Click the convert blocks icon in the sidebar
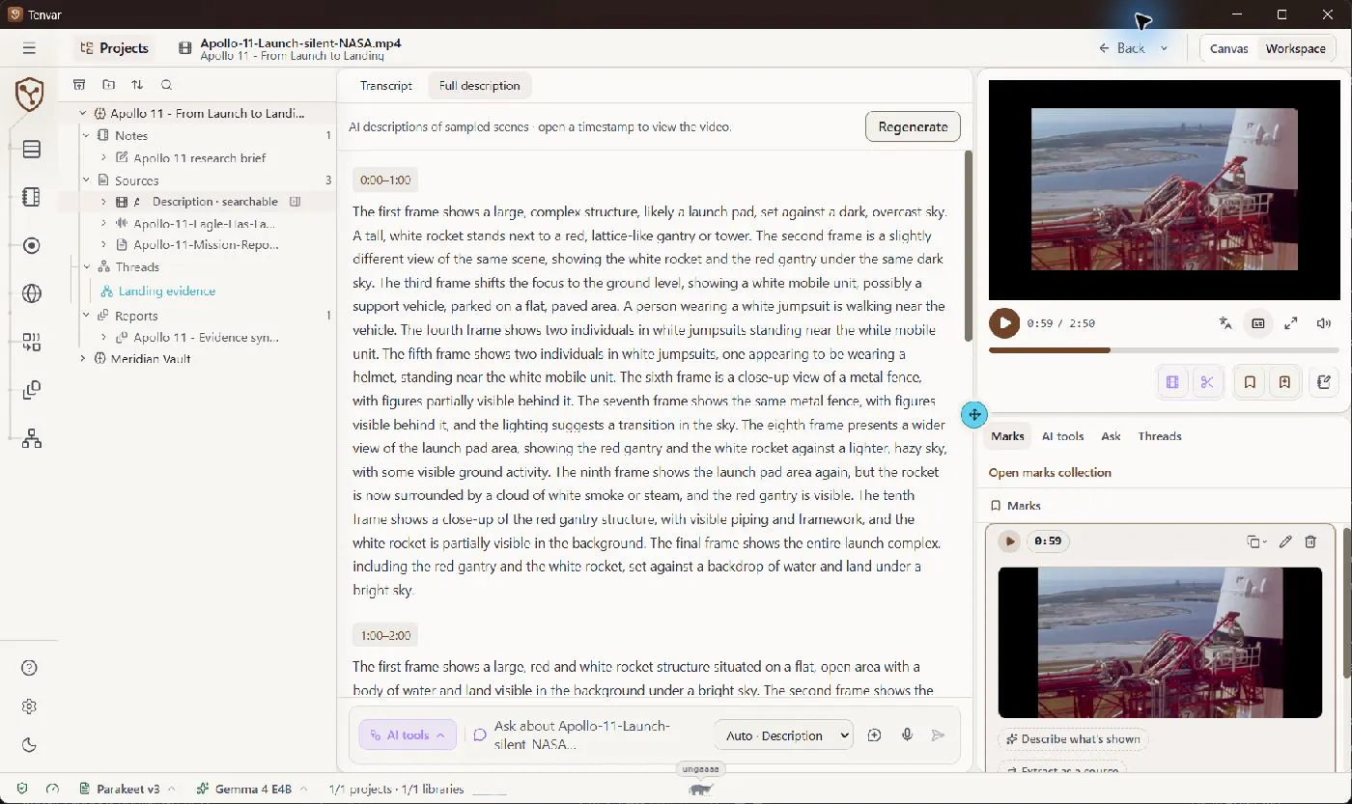This screenshot has height=804, width=1352. tap(31, 342)
